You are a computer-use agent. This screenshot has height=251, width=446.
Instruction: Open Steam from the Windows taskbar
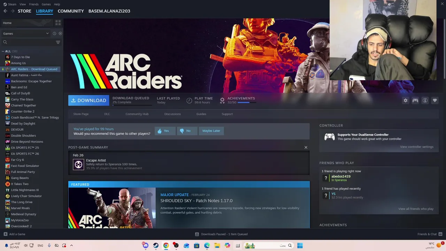(x=156, y=245)
